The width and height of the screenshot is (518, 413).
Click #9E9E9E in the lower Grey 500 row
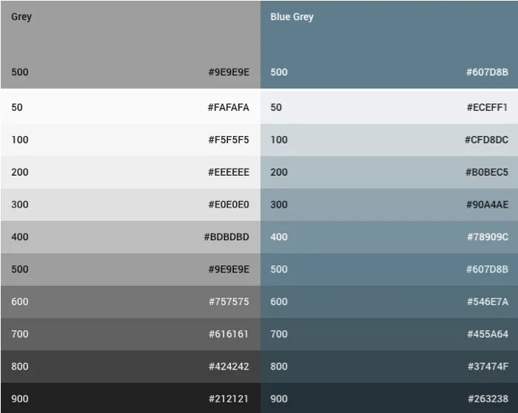coord(229,269)
